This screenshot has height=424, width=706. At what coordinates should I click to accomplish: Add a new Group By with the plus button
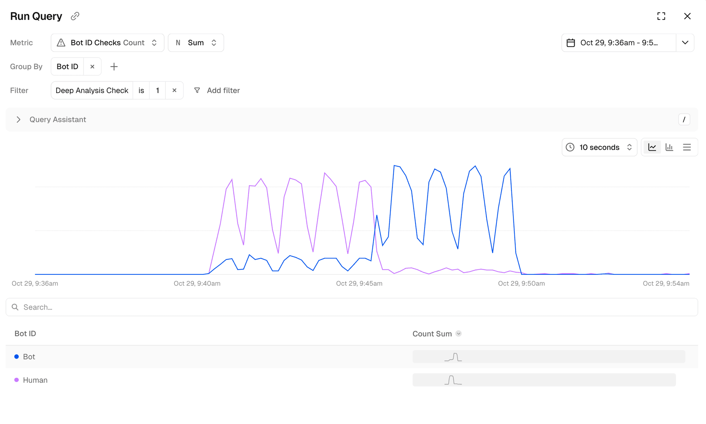click(x=114, y=67)
